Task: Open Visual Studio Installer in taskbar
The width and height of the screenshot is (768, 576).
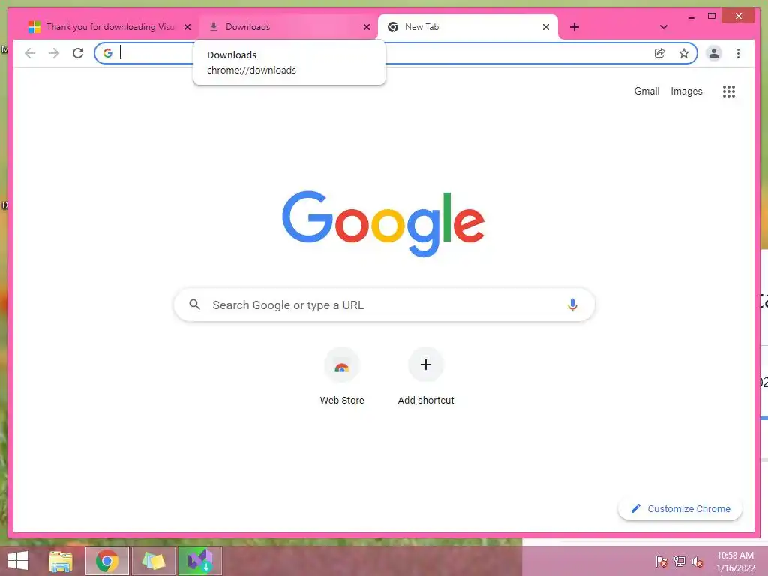Action: point(199,561)
